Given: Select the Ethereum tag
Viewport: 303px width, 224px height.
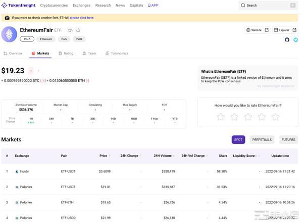Looking at the screenshot, I should (46, 39).
